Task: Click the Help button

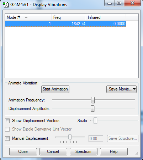Action: coord(114,151)
